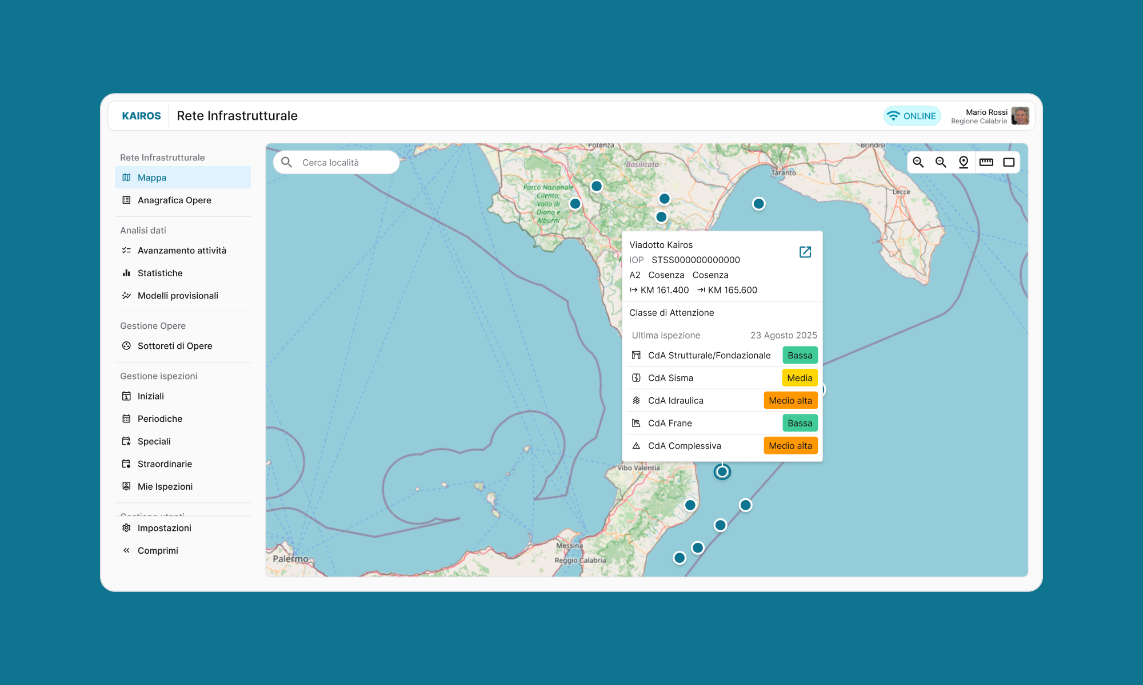1143x685 pixels.
Task: Select the highlighted map marker below popup
Action: click(722, 472)
